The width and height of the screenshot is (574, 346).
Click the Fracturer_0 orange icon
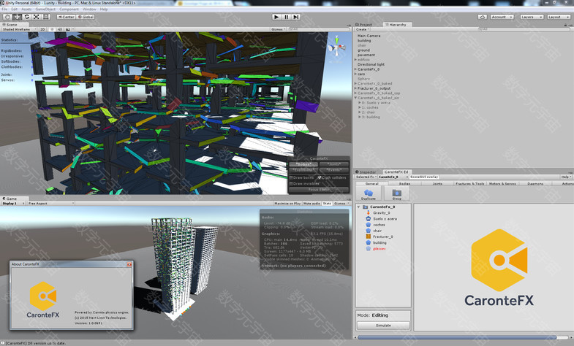click(369, 237)
